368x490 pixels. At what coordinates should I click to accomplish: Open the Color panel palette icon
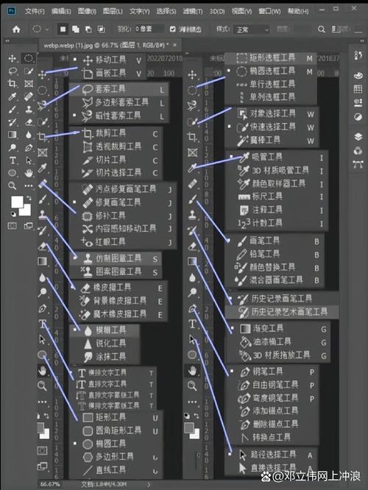(358, 75)
